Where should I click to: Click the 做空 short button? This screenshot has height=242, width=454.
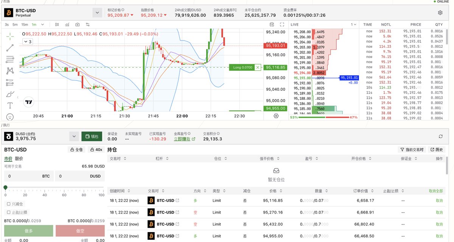[x=80, y=231]
